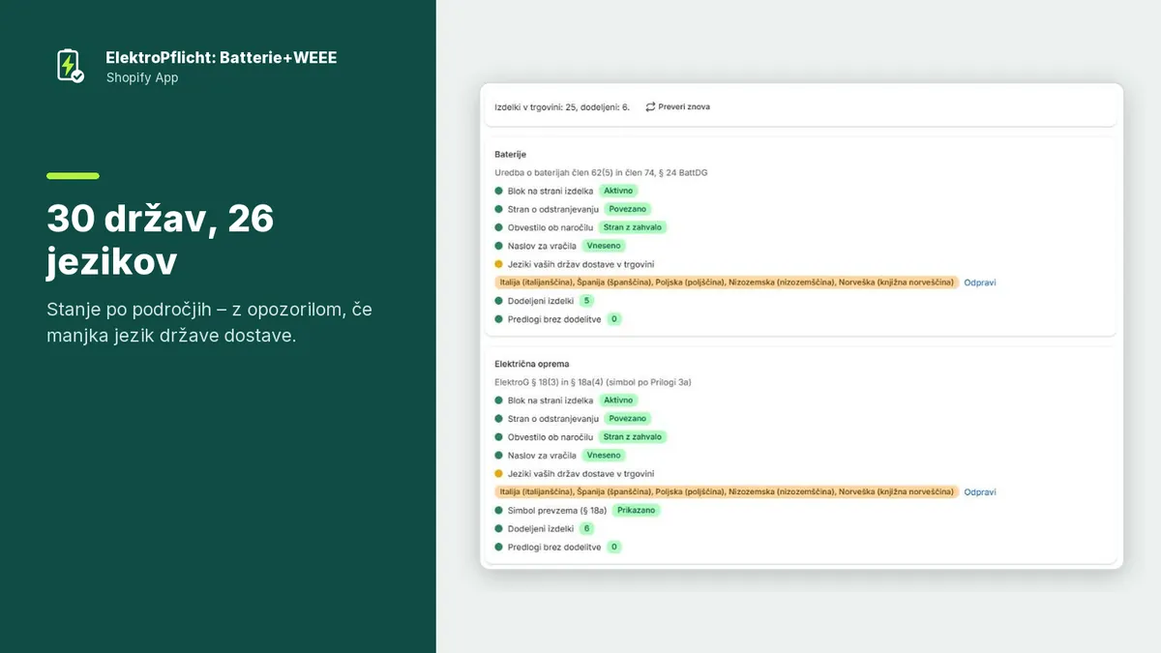Click green dot beside Naslov za vračila in Električna oprema

coord(499,456)
